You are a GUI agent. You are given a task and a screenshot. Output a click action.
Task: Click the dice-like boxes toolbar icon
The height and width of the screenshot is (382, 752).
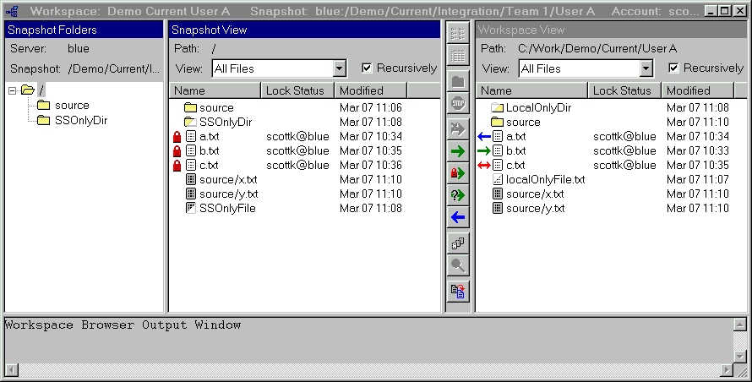(457, 243)
